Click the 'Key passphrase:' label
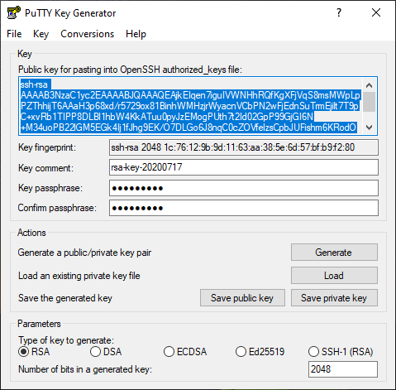The height and width of the screenshot is (390, 396). pos(50,188)
